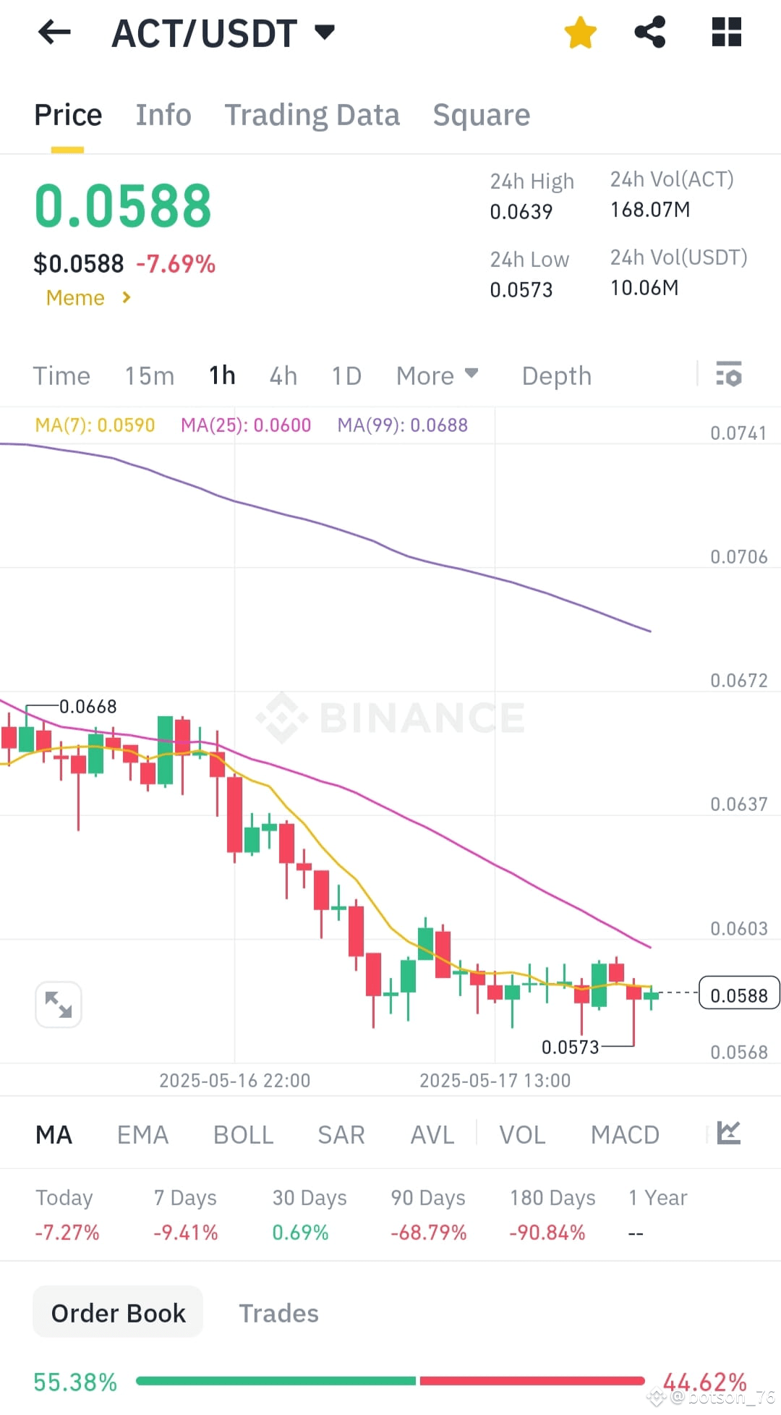Image resolution: width=781 pixels, height=1415 pixels.
Task: Open chart display settings beside Depth
Action: click(x=730, y=375)
